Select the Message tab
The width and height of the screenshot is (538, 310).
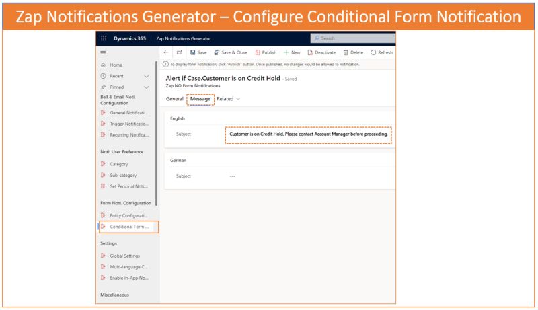pyautogui.click(x=200, y=99)
